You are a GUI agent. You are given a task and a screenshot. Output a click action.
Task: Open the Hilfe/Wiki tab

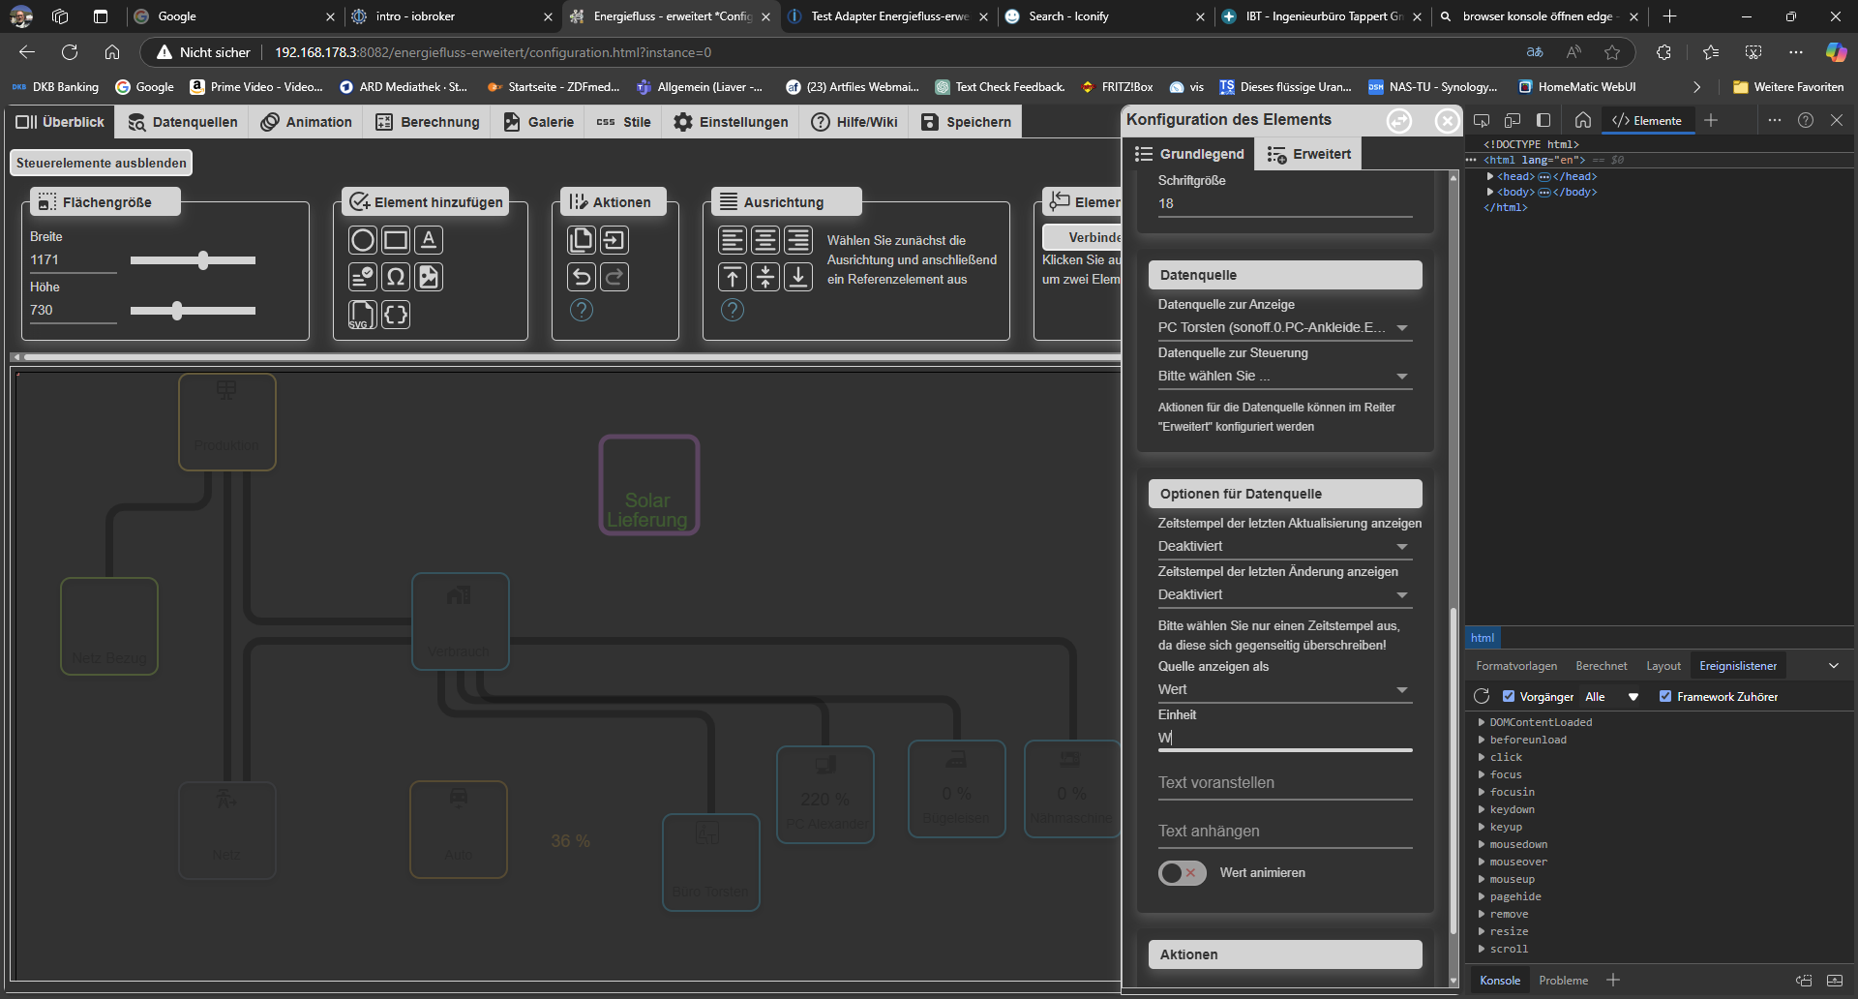pos(854,122)
